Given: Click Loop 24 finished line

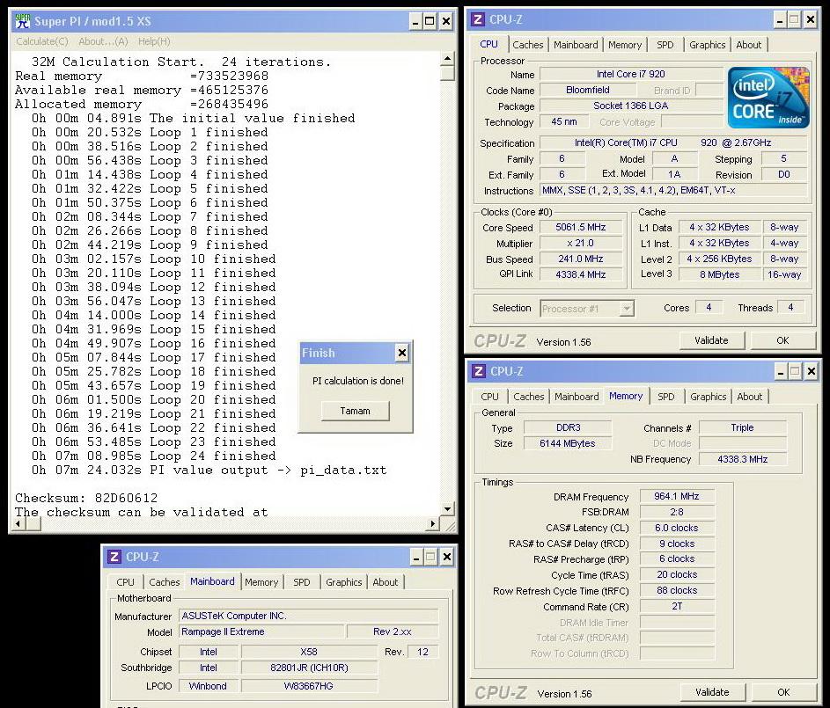Looking at the screenshot, I should [x=153, y=456].
